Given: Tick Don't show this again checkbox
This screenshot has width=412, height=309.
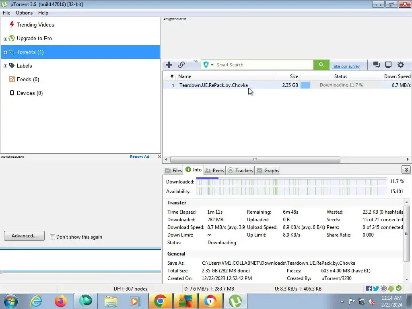Looking at the screenshot, I should coord(53,237).
